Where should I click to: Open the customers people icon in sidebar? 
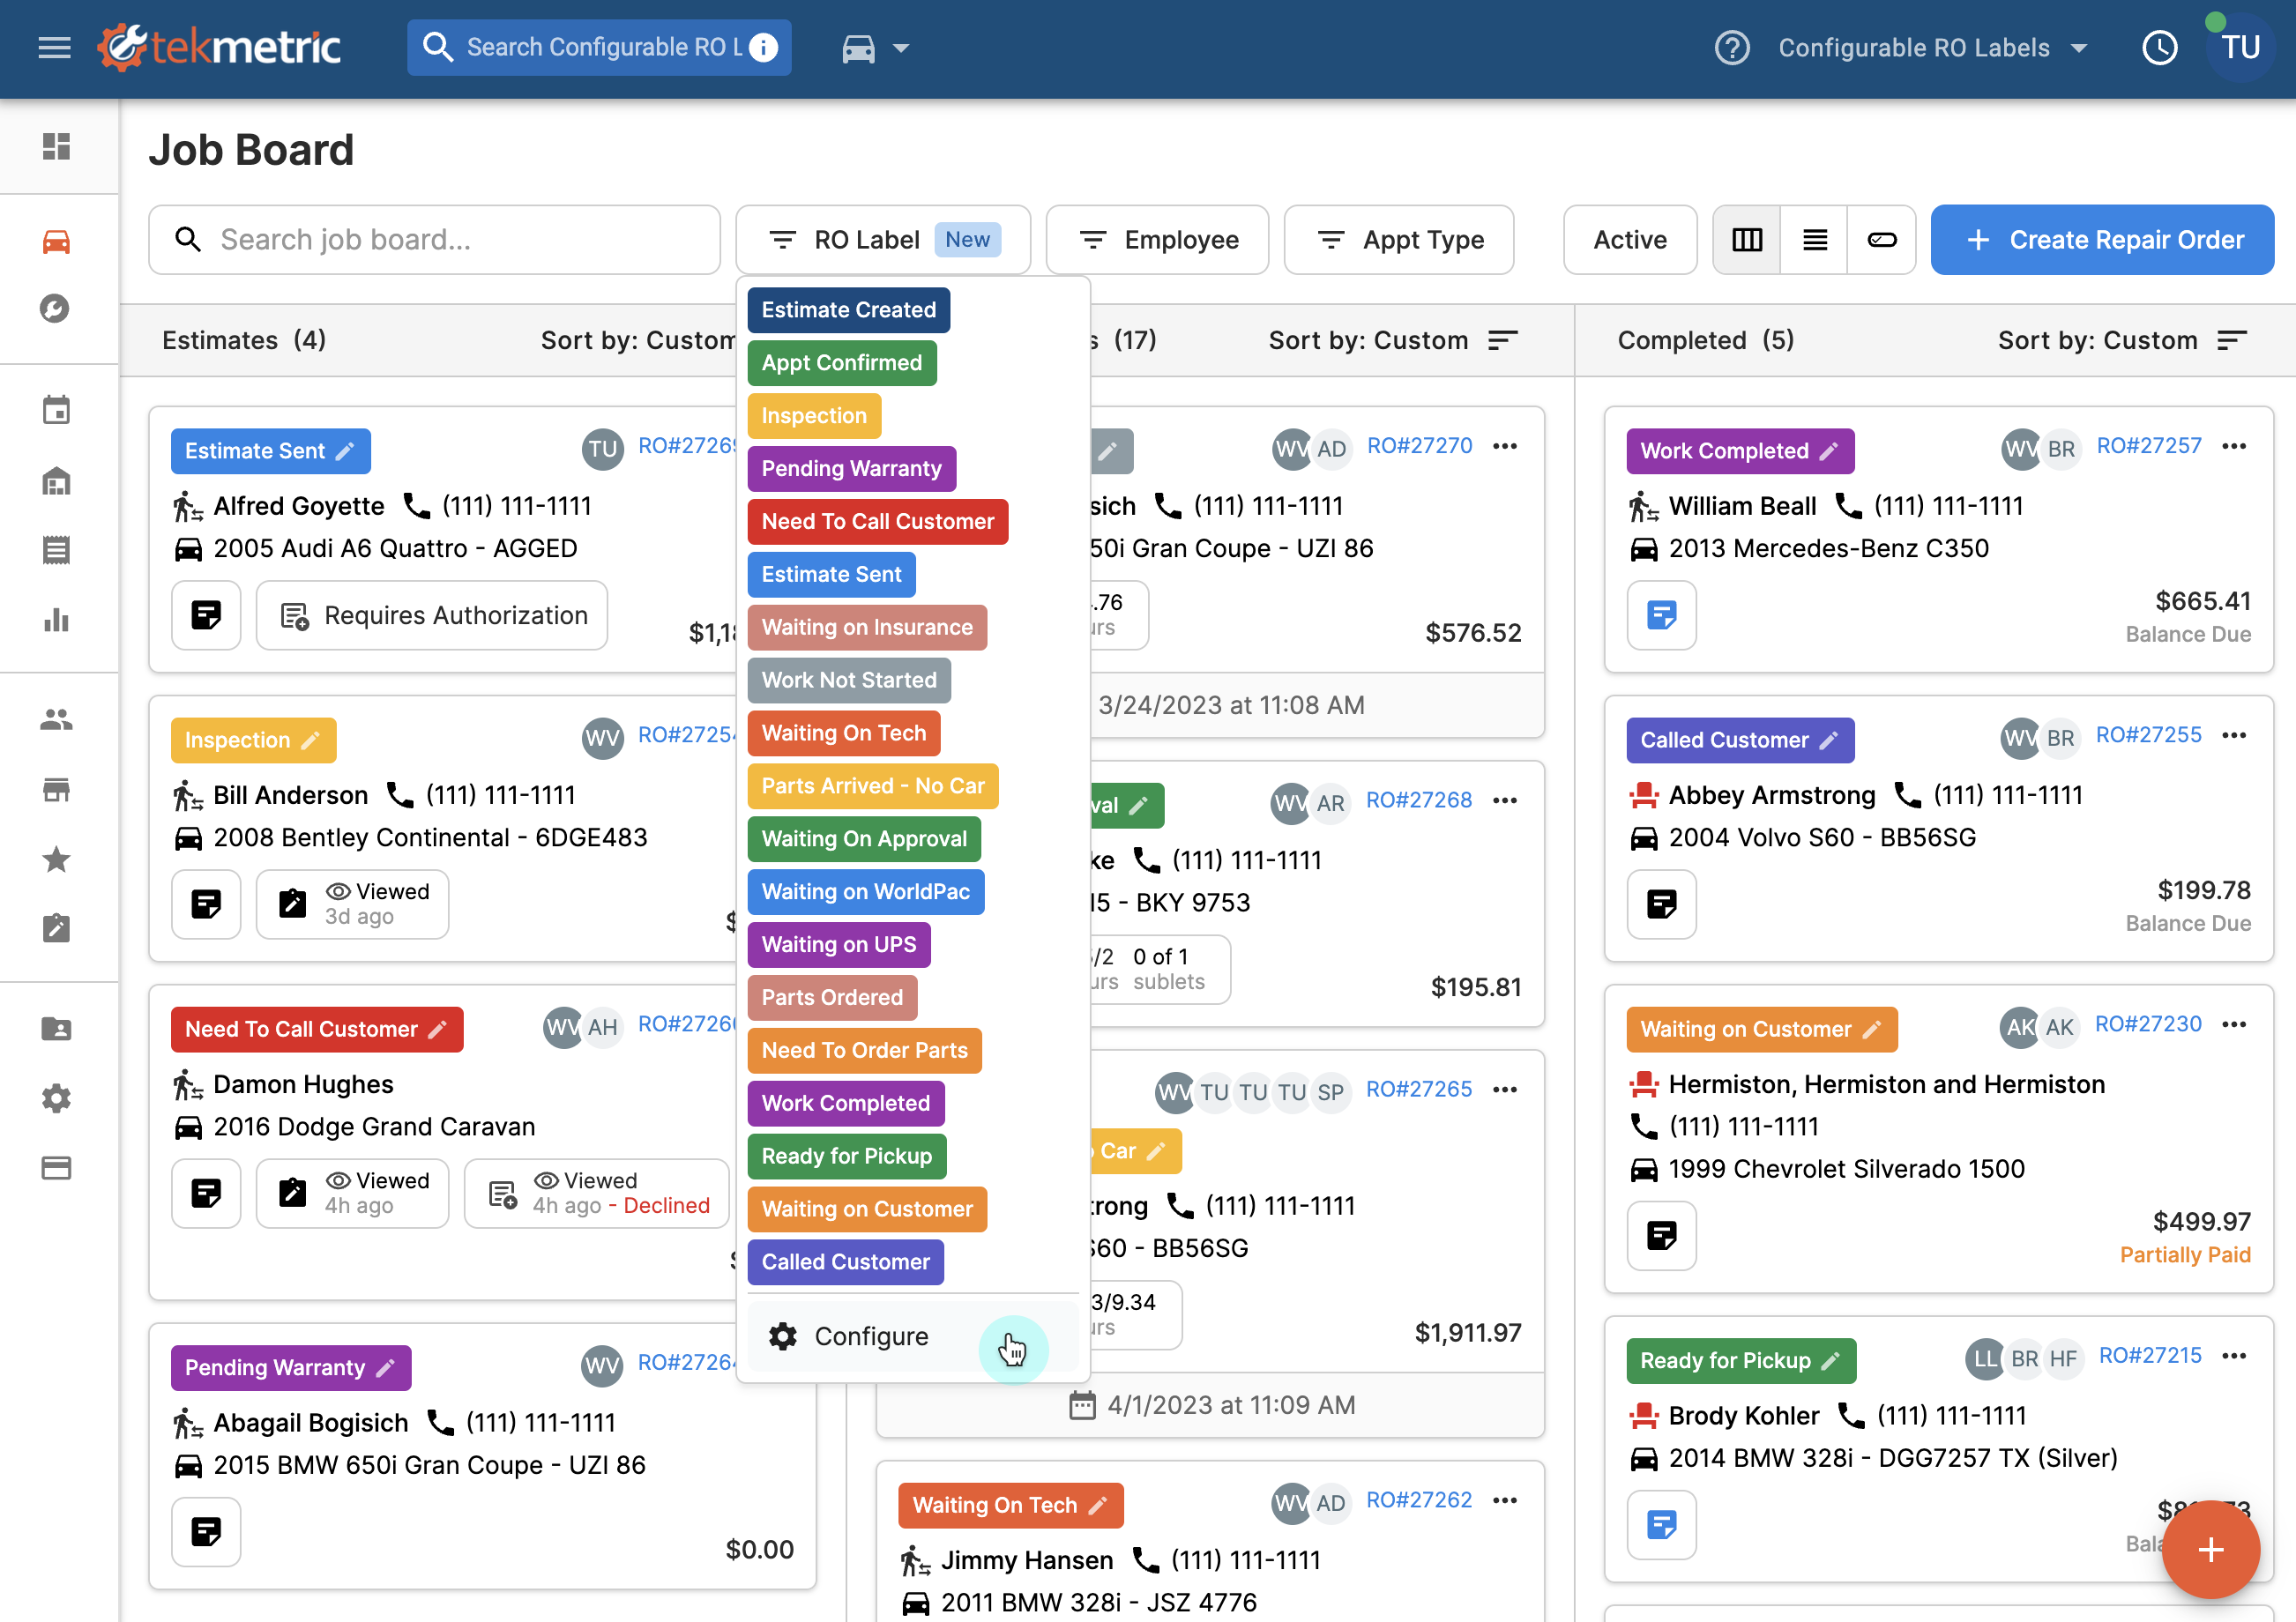click(56, 719)
